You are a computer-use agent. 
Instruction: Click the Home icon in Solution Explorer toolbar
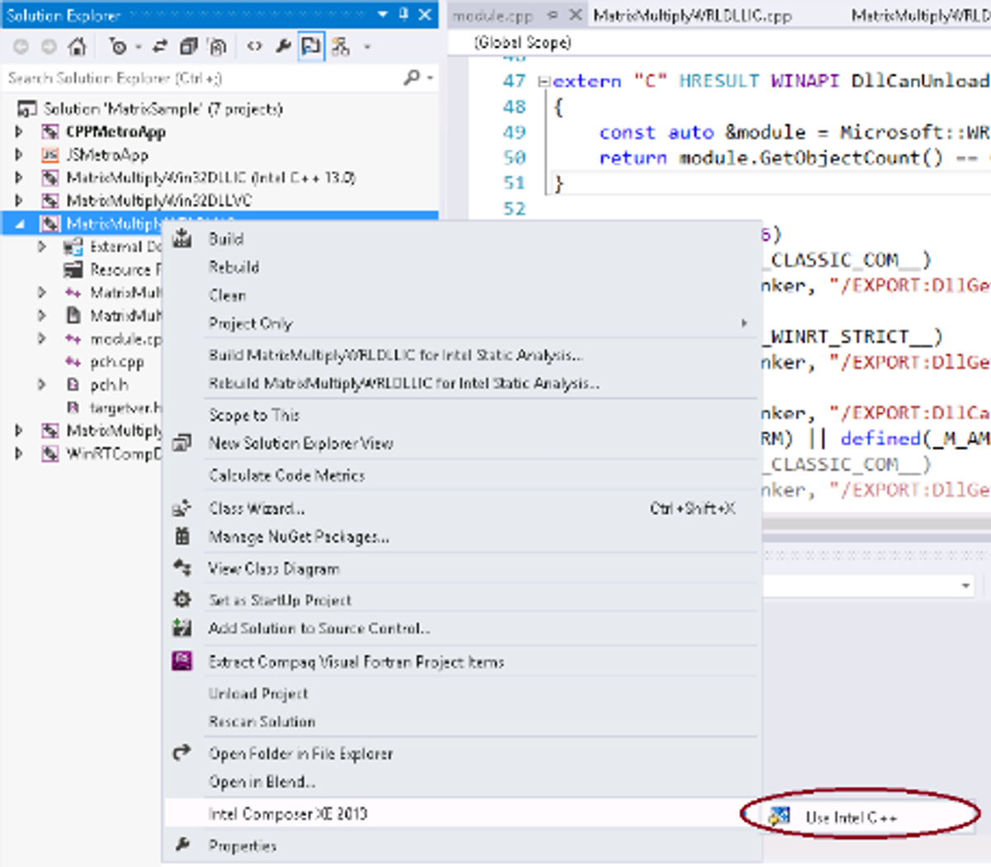point(78,47)
